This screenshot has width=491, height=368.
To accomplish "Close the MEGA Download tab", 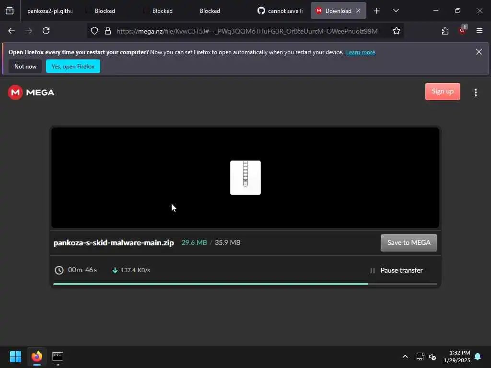I will pos(358,11).
